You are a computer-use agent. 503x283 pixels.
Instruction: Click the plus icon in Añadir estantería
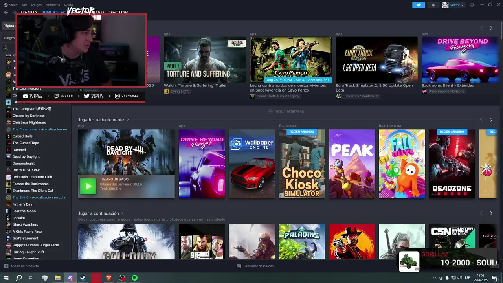[x=270, y=111]
